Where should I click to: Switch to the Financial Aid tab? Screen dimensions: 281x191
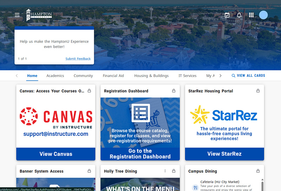tap(113, 76)
